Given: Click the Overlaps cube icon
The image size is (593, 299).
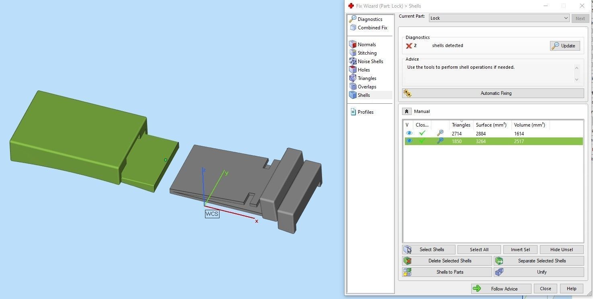Looking at the screenshot, I should point(353,86).
